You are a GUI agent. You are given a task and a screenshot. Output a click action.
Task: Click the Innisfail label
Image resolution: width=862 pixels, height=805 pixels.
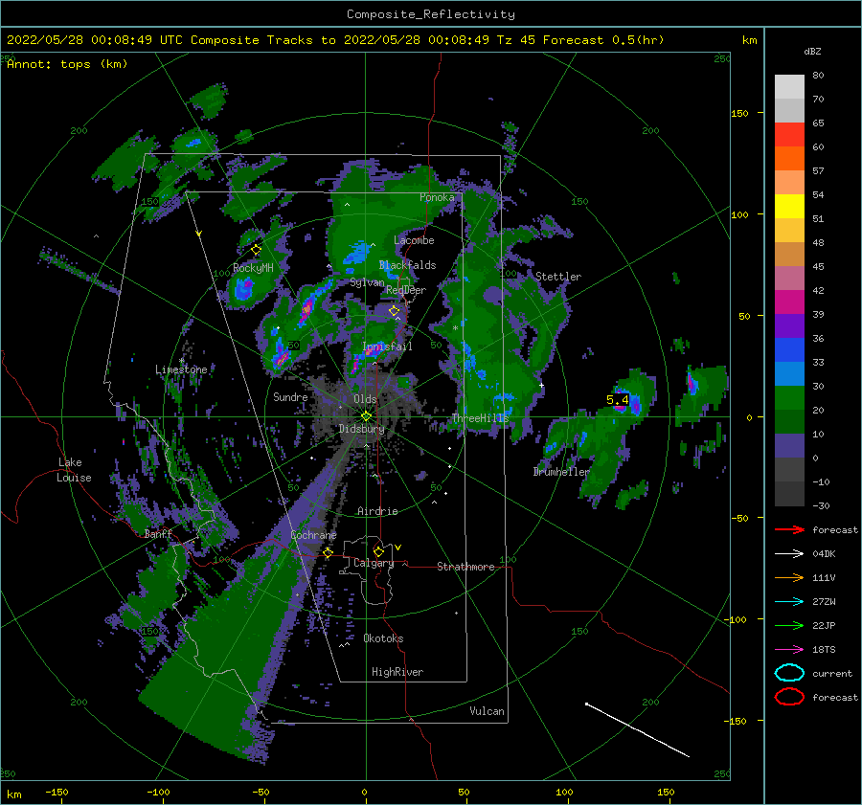[387, 347]
